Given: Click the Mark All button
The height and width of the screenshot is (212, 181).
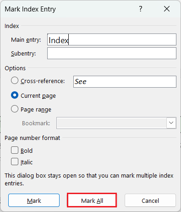Looking at the screenshot, I should coord(92,201).
